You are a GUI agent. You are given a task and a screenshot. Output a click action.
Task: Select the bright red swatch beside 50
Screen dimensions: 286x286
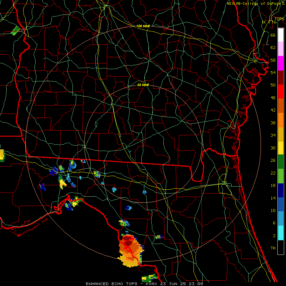click(281, 92)
